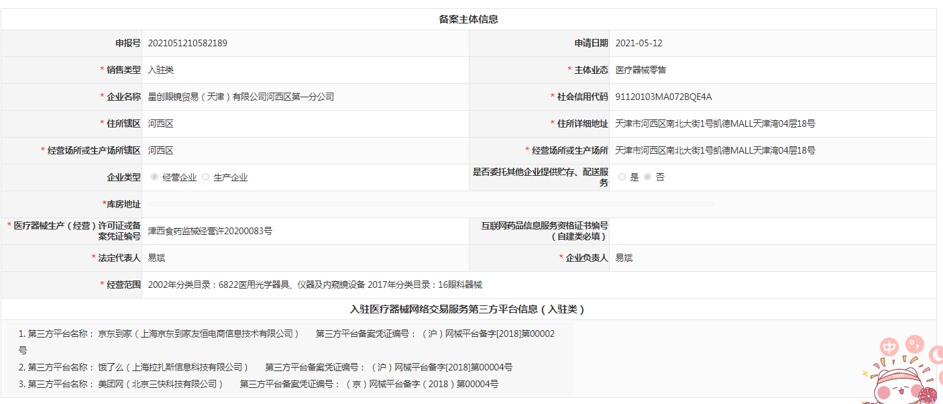Open the 销售类型 field showing 入驻类
The image size is (943, 404).
click(x=161, y=70)
